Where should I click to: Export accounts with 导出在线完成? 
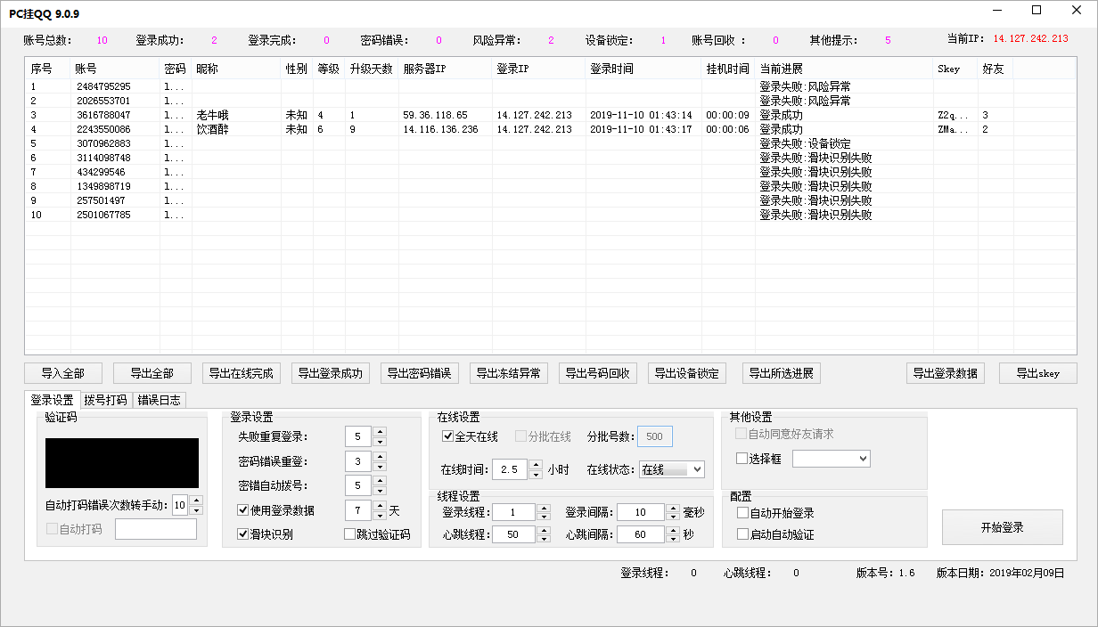[242, 373]
